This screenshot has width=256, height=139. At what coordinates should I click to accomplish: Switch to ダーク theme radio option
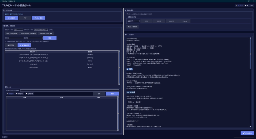239,5
